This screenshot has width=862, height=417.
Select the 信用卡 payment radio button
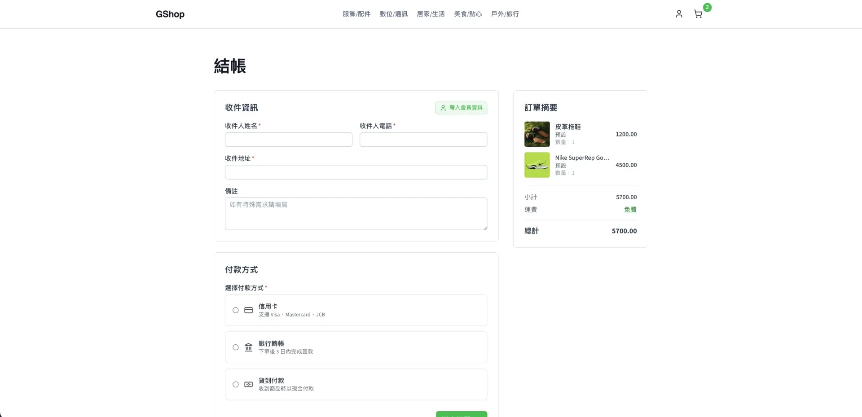236,310
